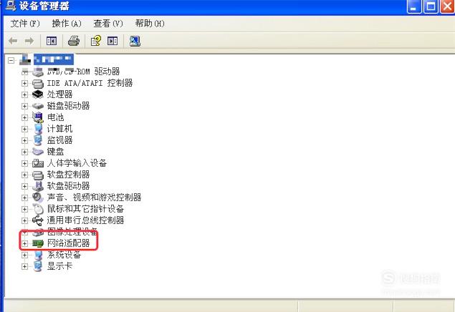Collapse the root computer node
This screenshot has width=455, height=312.
click(x=11, y=60)
